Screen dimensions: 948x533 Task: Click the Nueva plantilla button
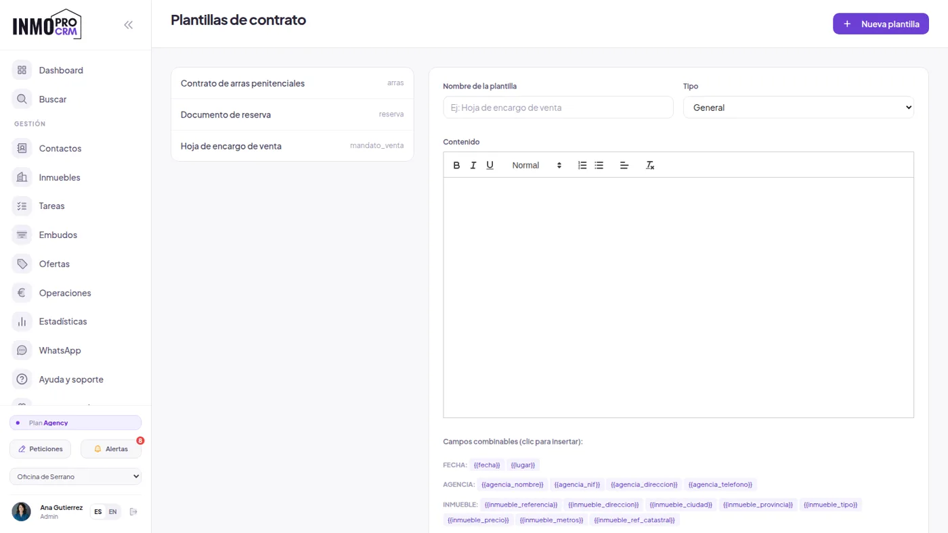tap(881, 24)
